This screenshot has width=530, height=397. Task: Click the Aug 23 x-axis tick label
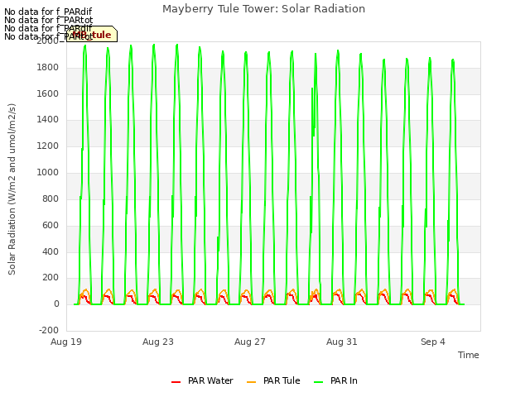click(158, 342)
